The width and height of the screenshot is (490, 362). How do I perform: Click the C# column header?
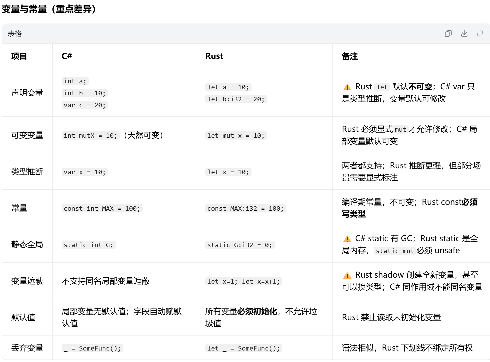(67, 56)
